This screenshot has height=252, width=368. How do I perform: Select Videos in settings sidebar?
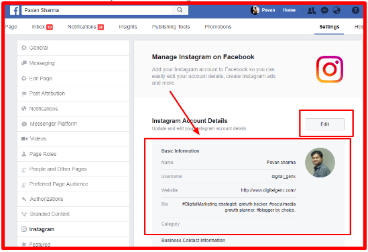tap(74, 138)
